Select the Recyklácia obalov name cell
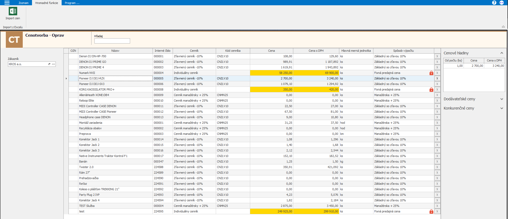The image size is (508, 219). point(115,128)
